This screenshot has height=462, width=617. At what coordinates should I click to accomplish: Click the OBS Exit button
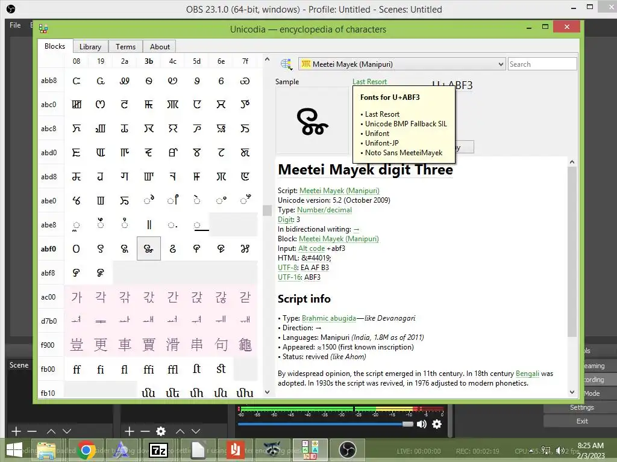(x=581, y=421)
